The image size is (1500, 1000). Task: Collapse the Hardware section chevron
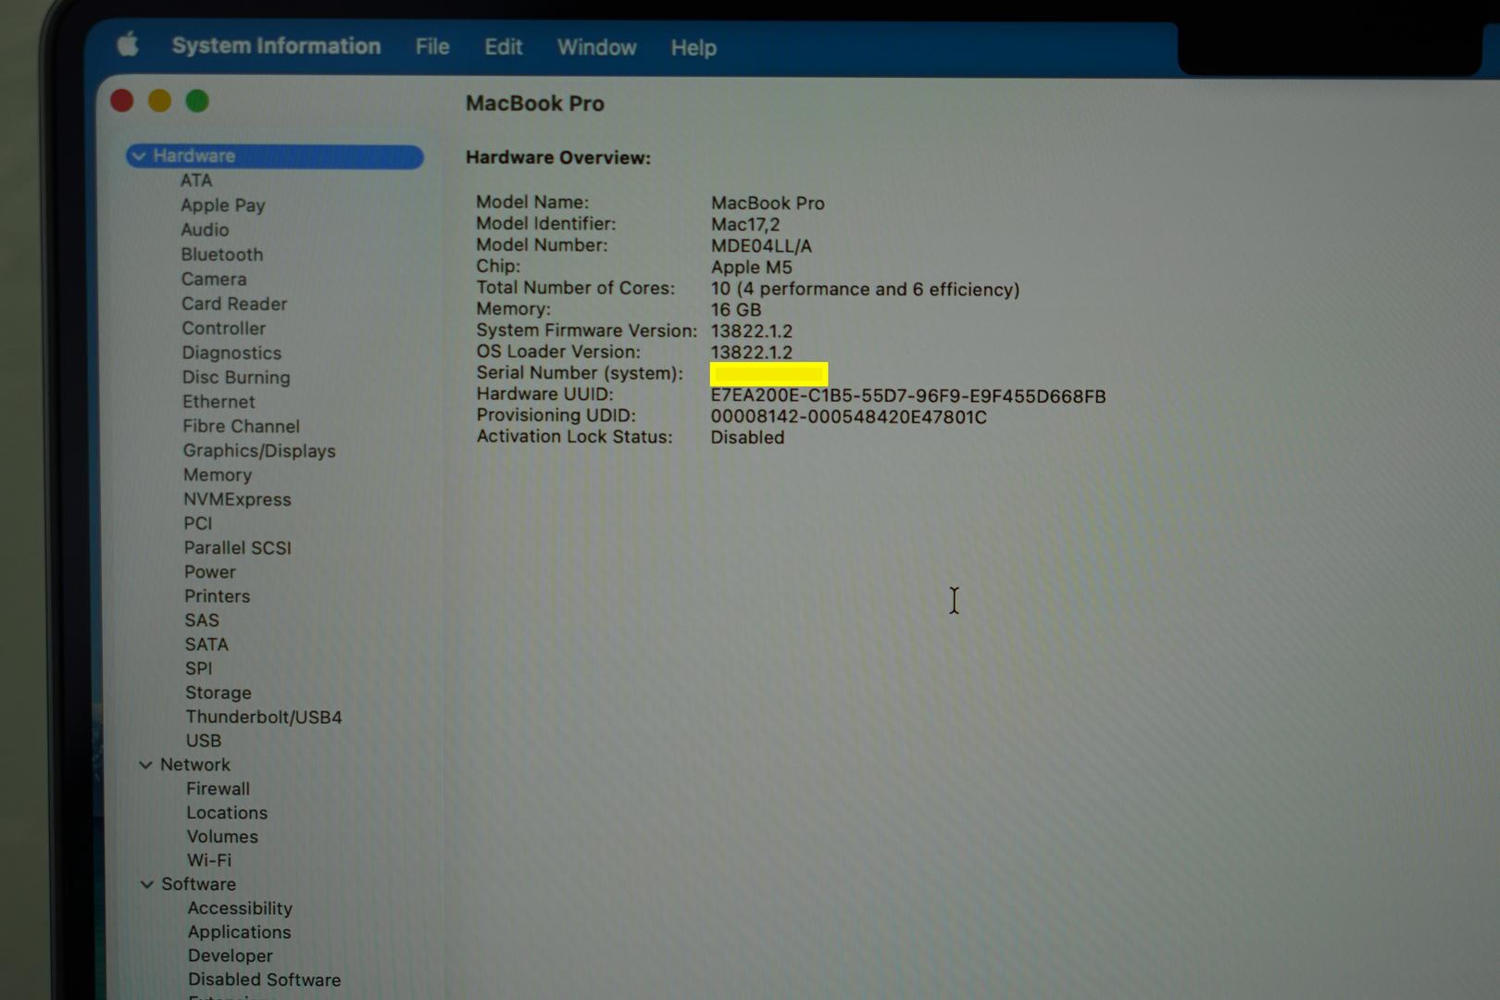point(139,156)
